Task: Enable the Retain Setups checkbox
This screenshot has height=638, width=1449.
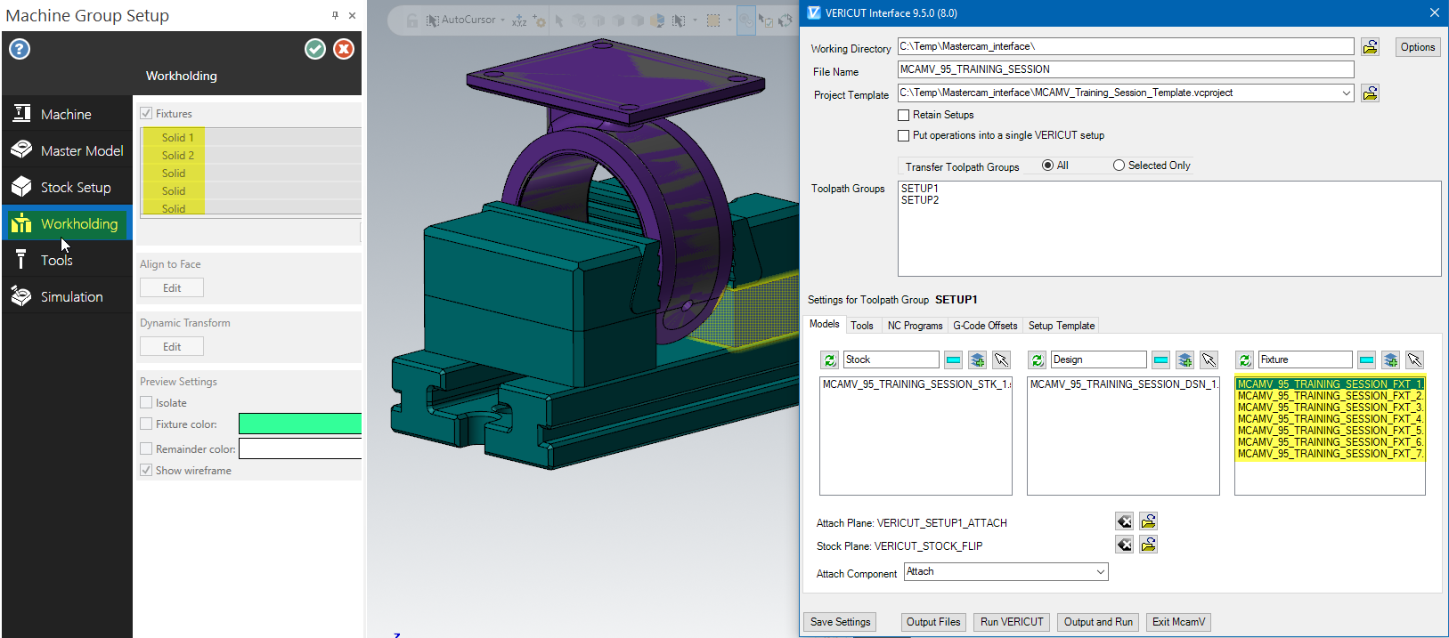Action: pyautogui.click(x=904, y=115)
